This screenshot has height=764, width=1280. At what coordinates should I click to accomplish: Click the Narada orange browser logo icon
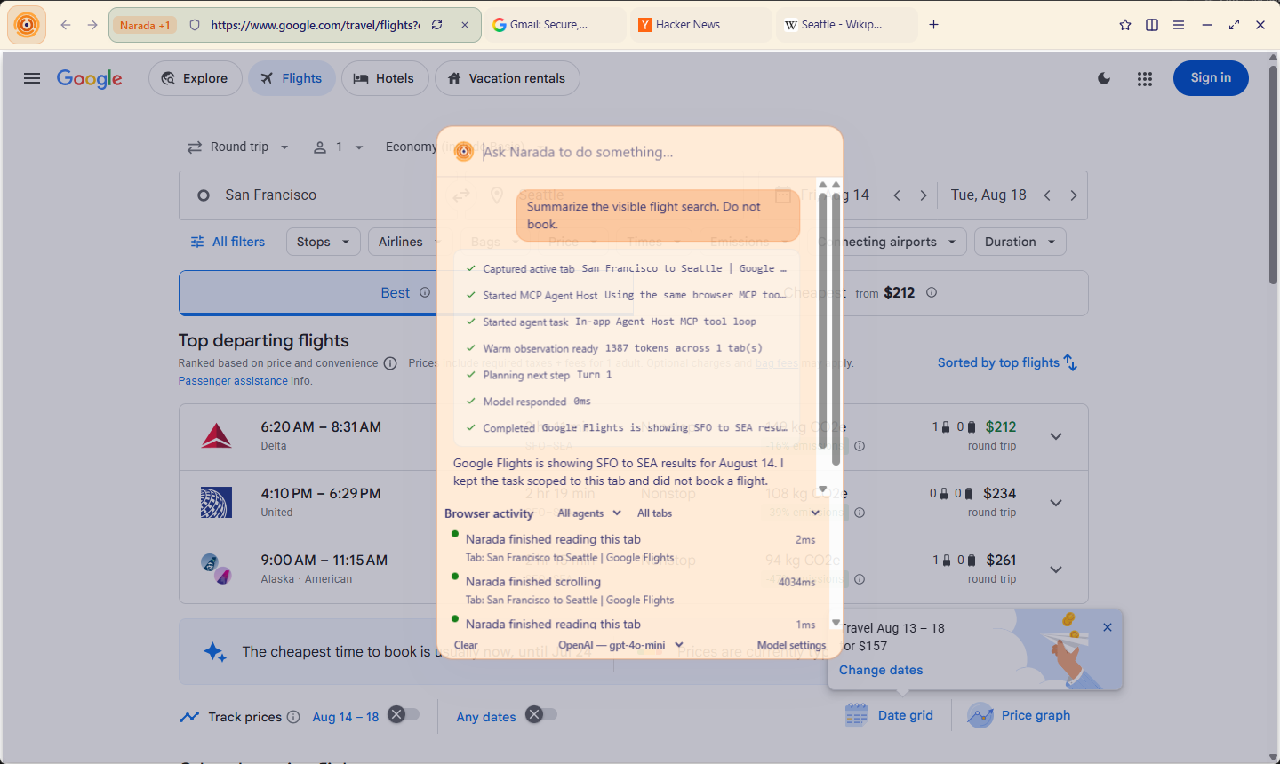(x=27, y=25)
